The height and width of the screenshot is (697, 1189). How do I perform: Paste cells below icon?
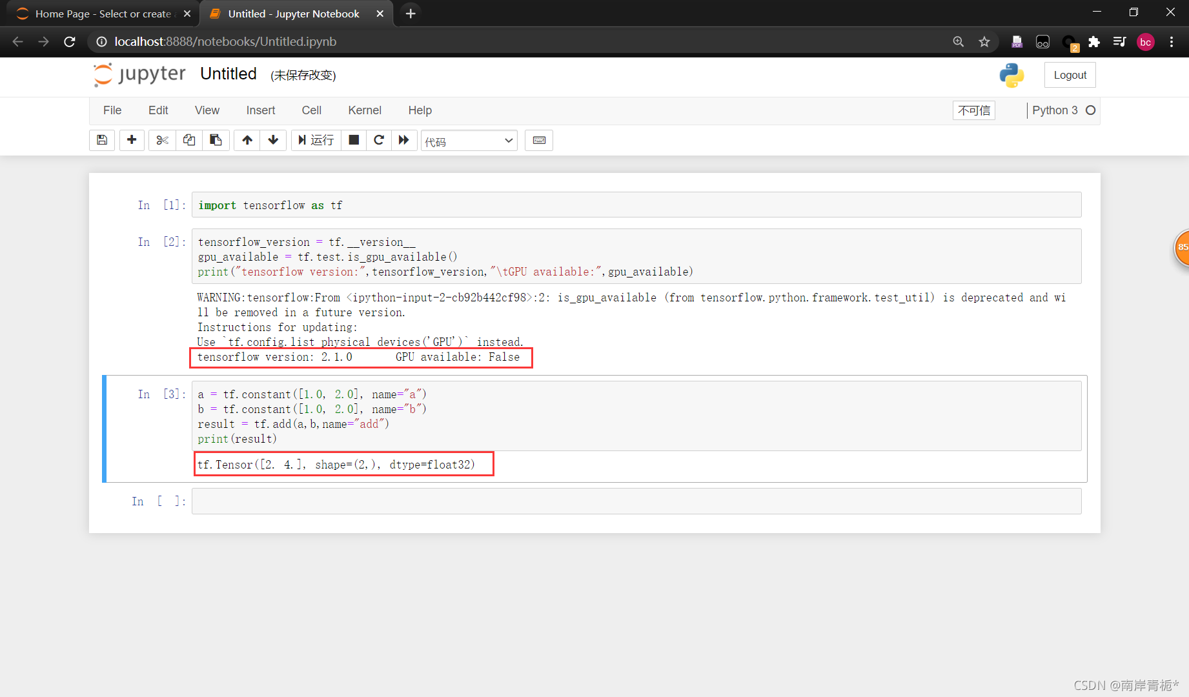[x=216, y=140]
